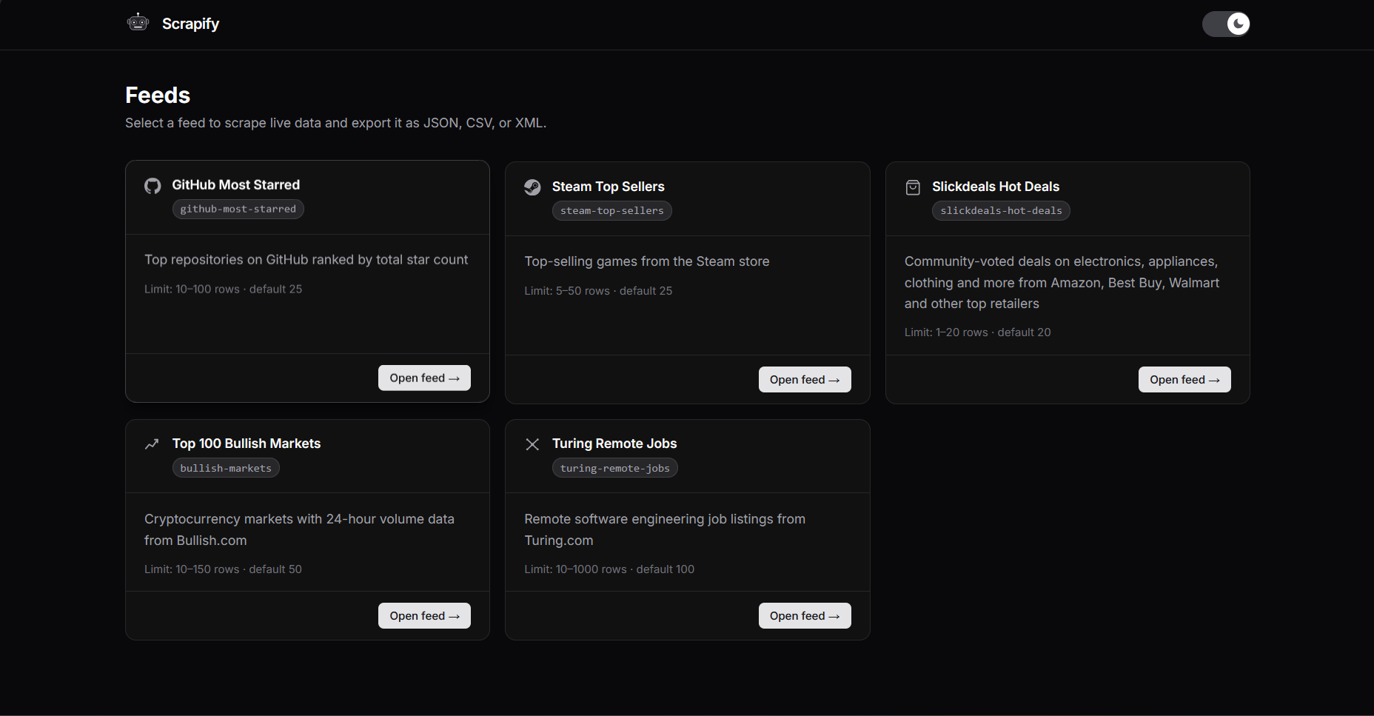The height and width of the screenshot is (716, 1374).
Task: Open the GitHub Most Starred feed
Action: click(x=424, y=378)
